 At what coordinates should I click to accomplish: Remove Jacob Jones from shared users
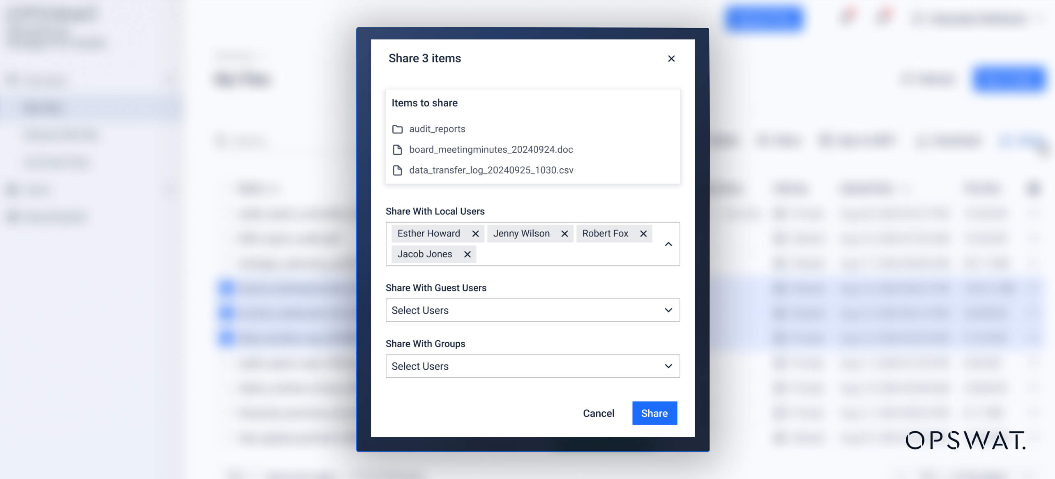pyautogui.click(x=467, y=254)
